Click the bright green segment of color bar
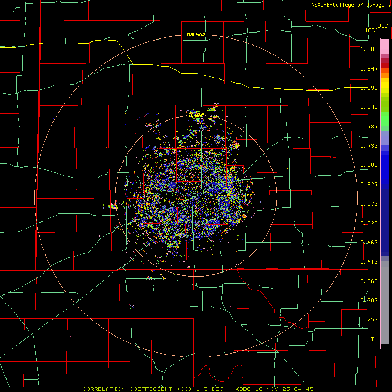This screenshot has width=392, height=392. [385, 119]
